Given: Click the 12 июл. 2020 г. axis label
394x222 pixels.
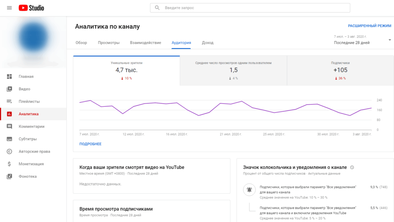Looking at the screenshot, I should (x=134, y=134).
